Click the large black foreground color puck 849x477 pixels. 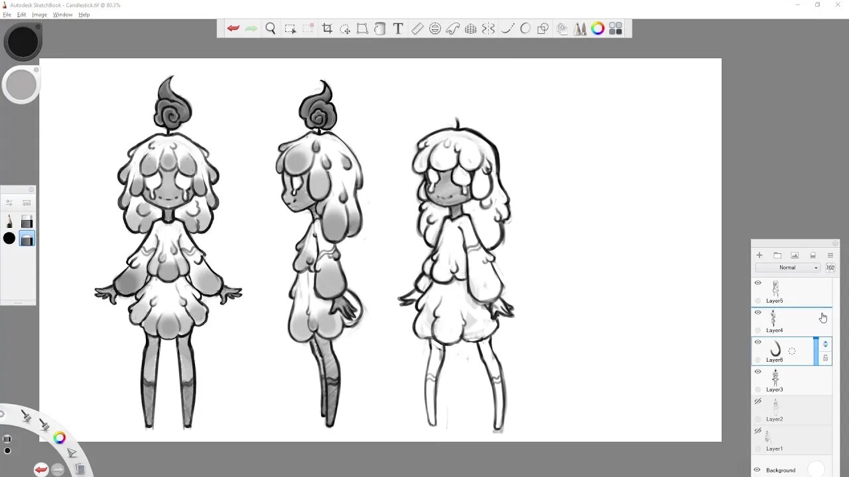pyautogui.click(x=23, y=42)
